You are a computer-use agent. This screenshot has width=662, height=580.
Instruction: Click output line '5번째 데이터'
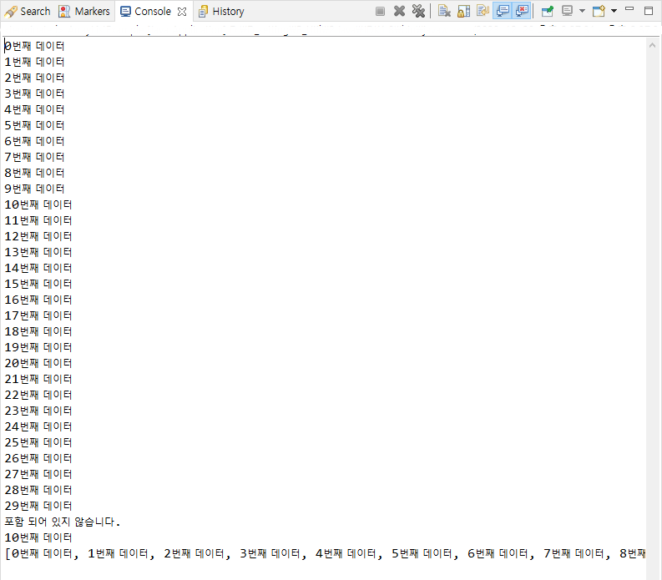pos(34,125)
